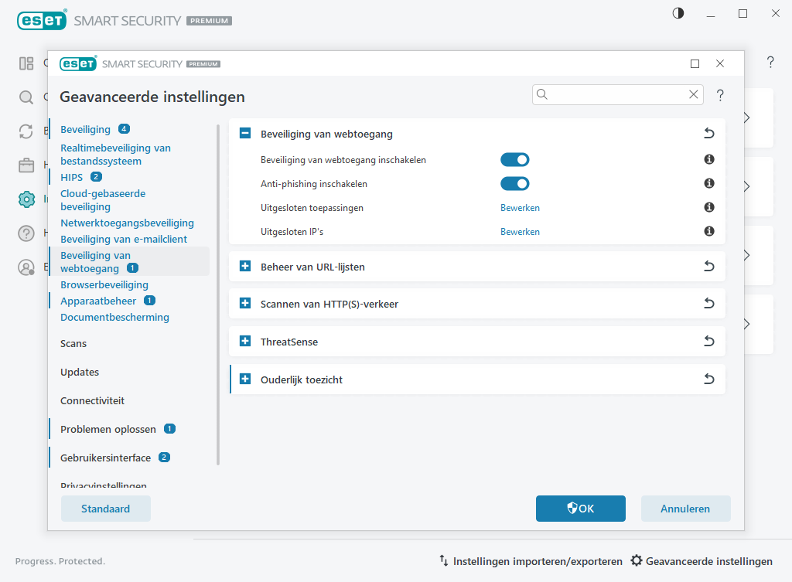
Task: Click info icon for Anti-phishing inschakelen
Action: [x=708, y=184]
